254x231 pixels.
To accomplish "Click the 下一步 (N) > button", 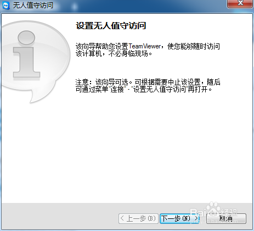I will point(179,218).
